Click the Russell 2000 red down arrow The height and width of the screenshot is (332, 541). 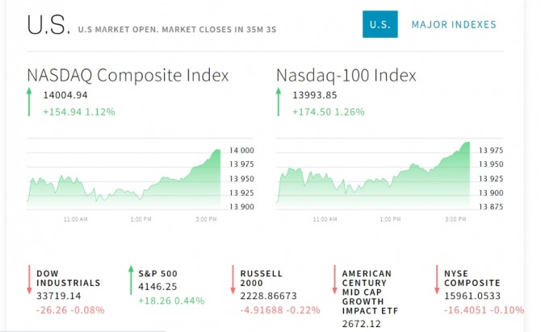point(232,279)
